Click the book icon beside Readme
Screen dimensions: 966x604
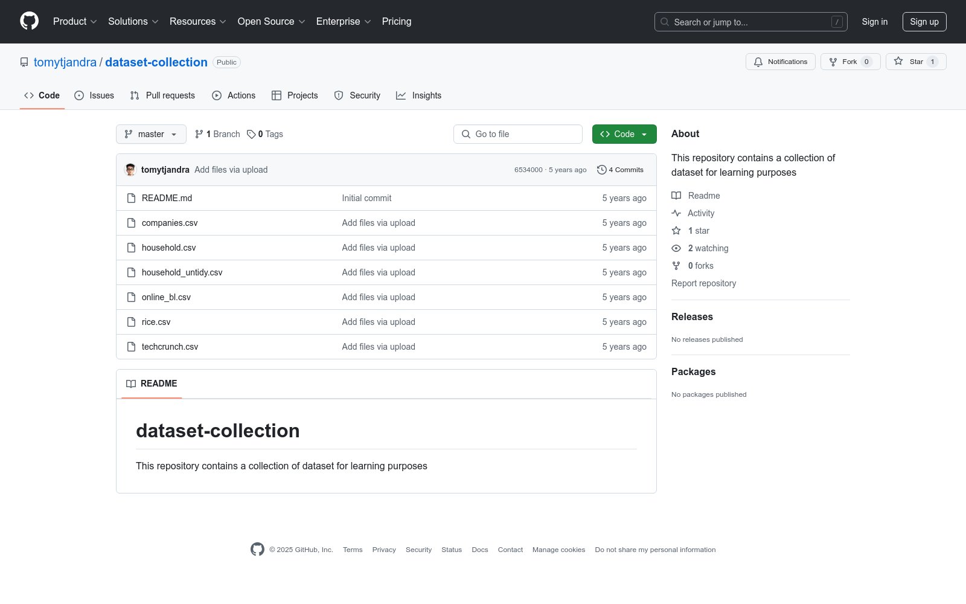click(x=676, y=196)
